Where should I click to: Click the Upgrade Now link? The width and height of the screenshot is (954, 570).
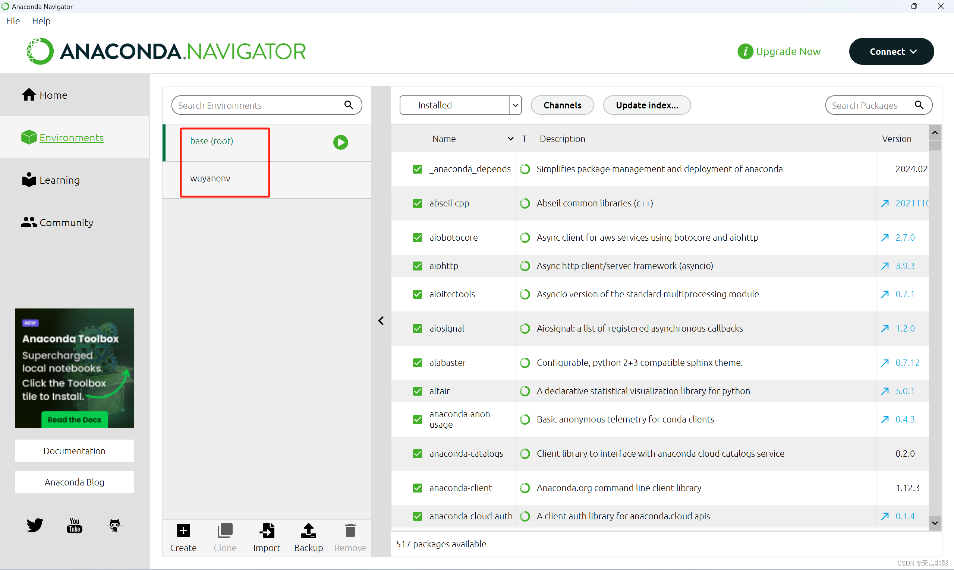coord(788,51)
